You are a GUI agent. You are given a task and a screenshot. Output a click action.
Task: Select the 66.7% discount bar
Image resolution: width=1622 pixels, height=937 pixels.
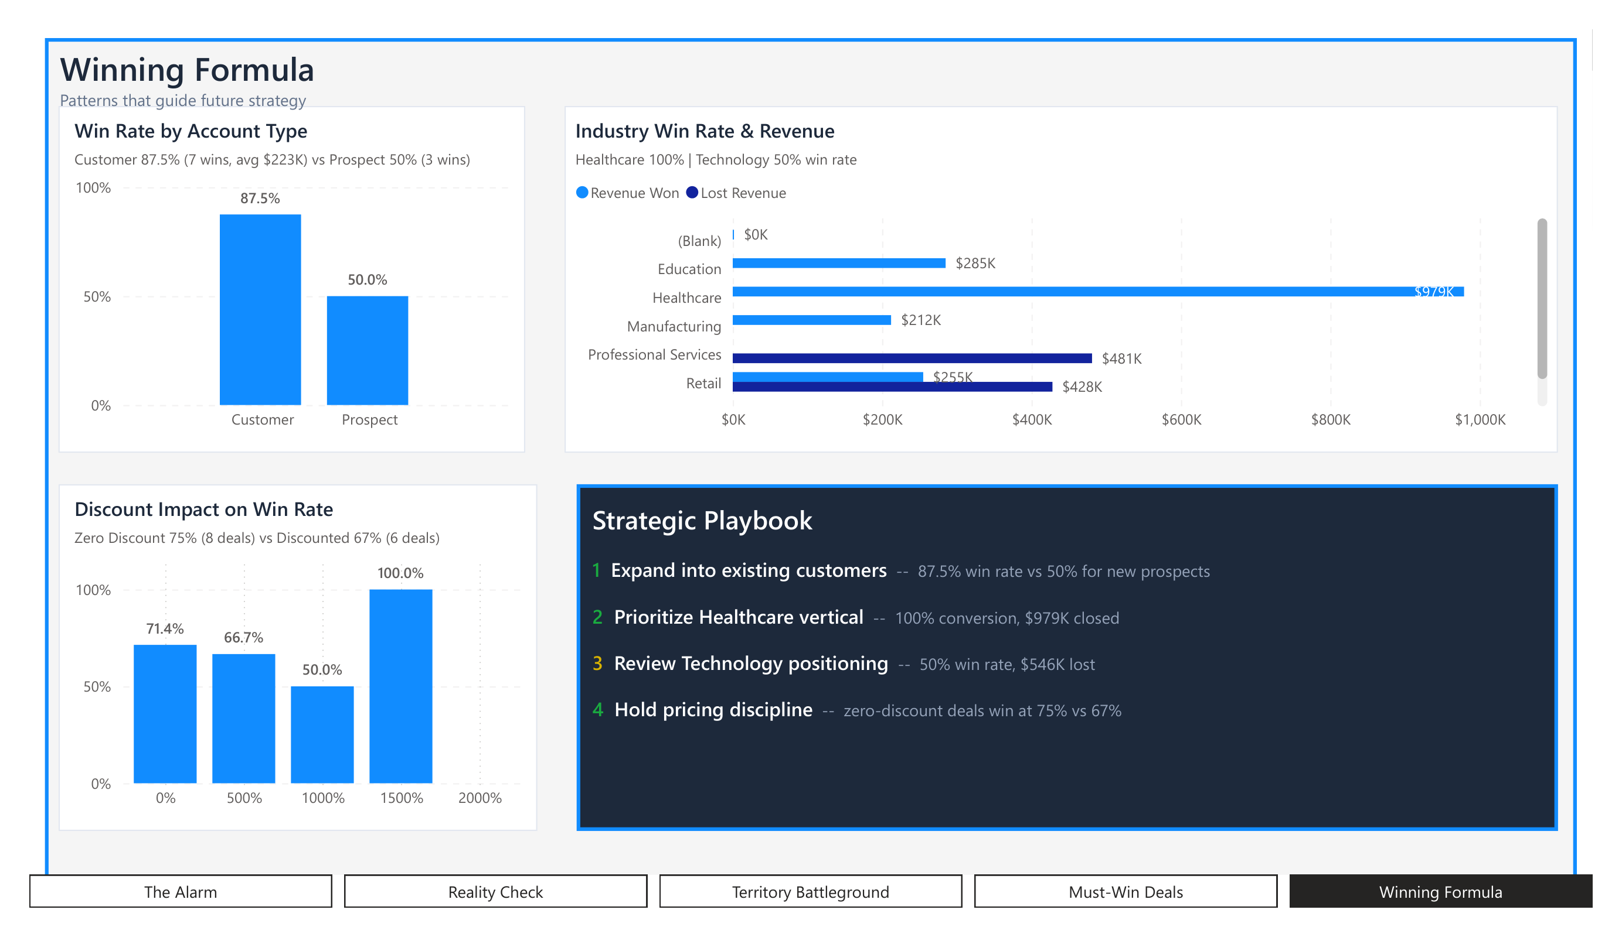pos(243,718)
